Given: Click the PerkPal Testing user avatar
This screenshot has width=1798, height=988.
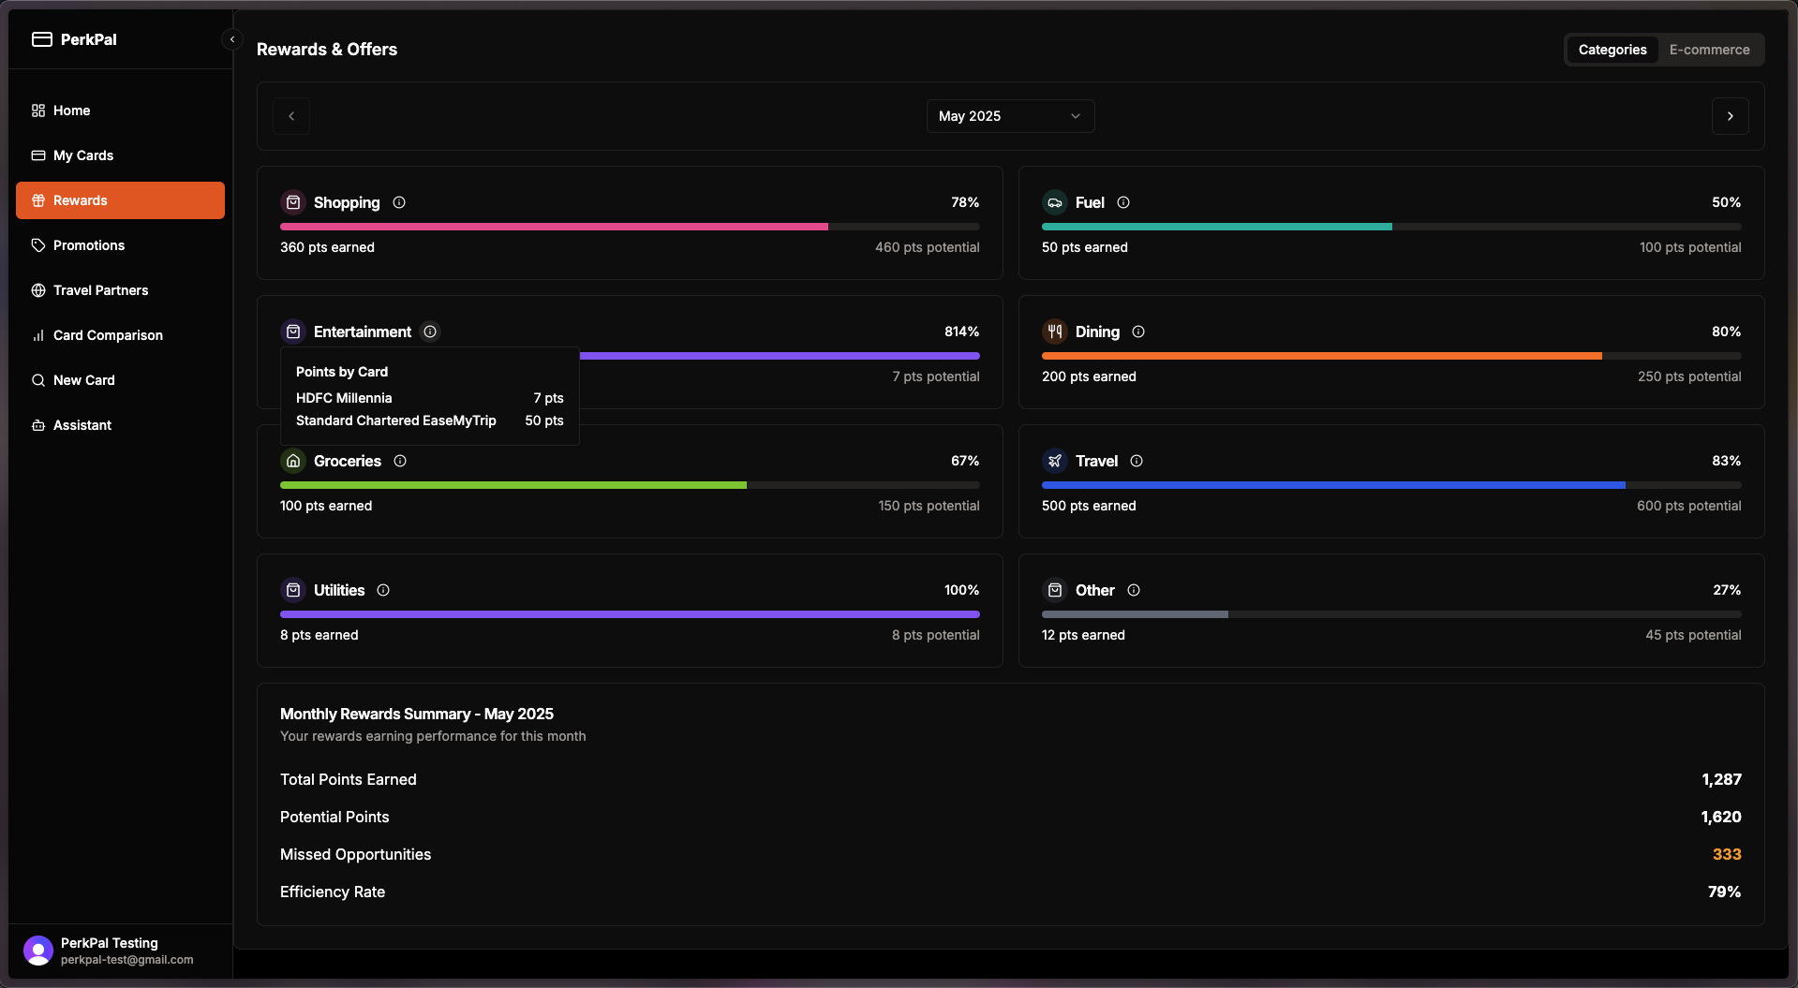Looking at the screenshot, I should click(x=38, y=951).
